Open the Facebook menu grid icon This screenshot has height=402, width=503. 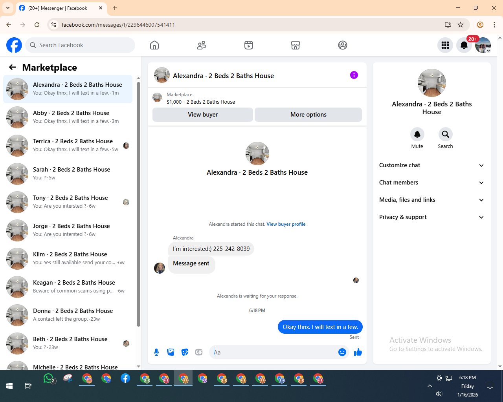point(445,45)
